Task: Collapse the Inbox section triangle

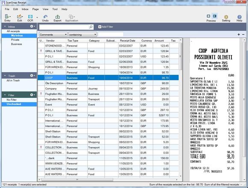Action: click(x=5, y=26)
